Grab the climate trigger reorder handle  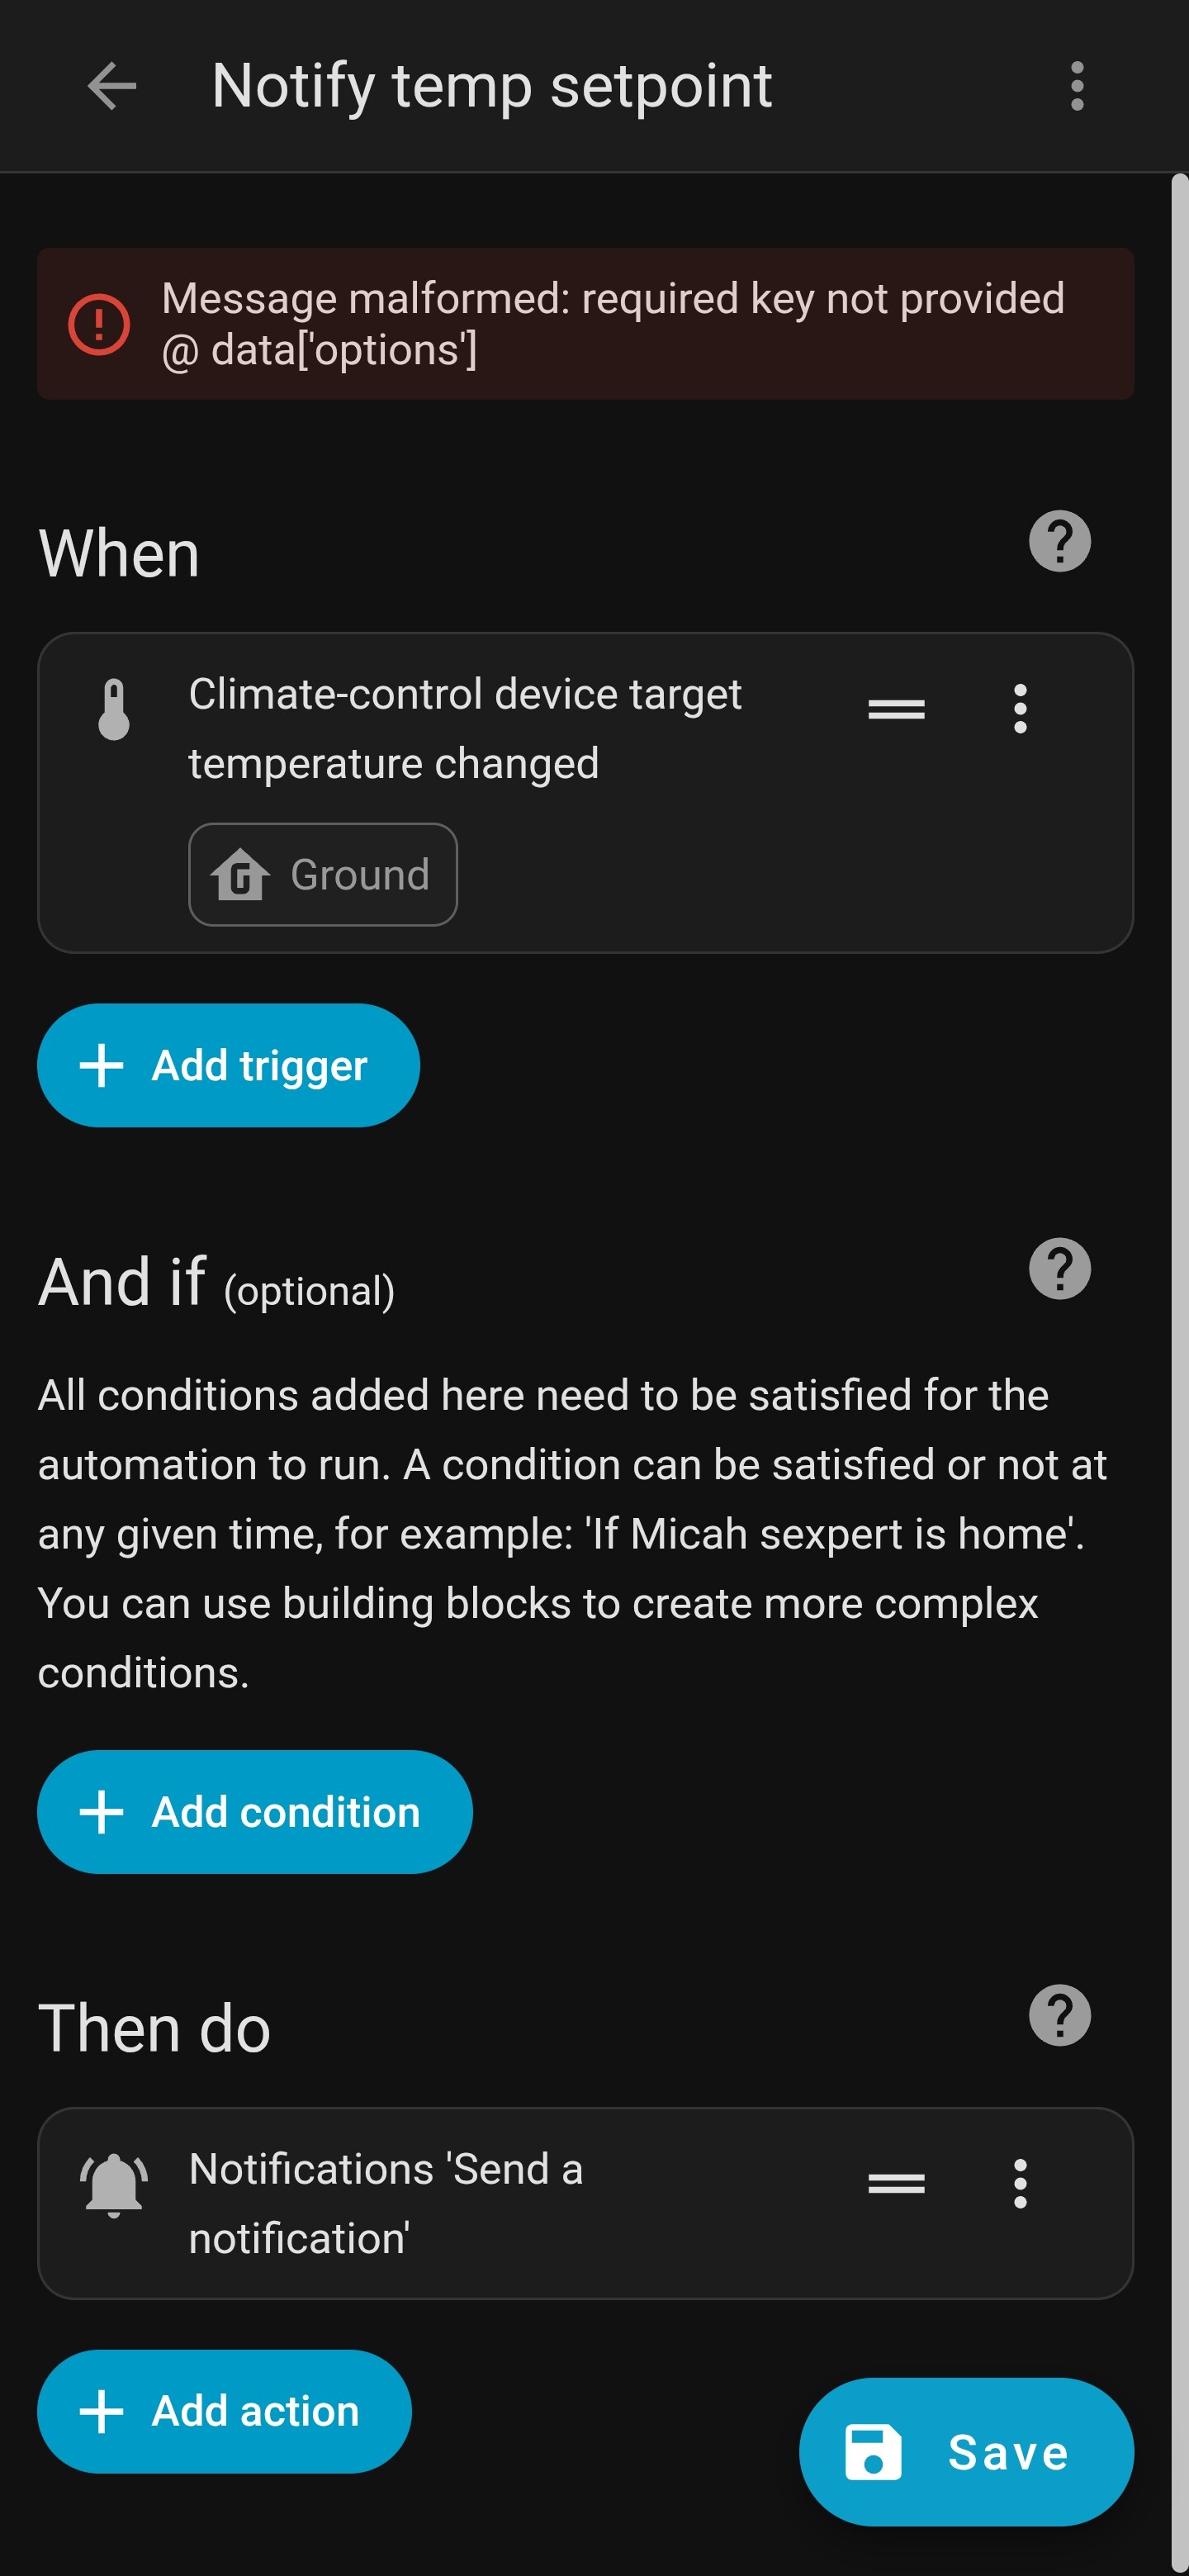pyautogui.click(x=896, y=709)
